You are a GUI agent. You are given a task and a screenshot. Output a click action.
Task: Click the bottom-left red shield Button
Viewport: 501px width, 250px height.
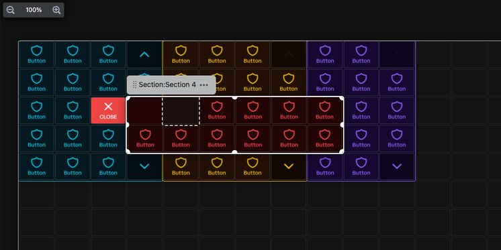point(145,138)
